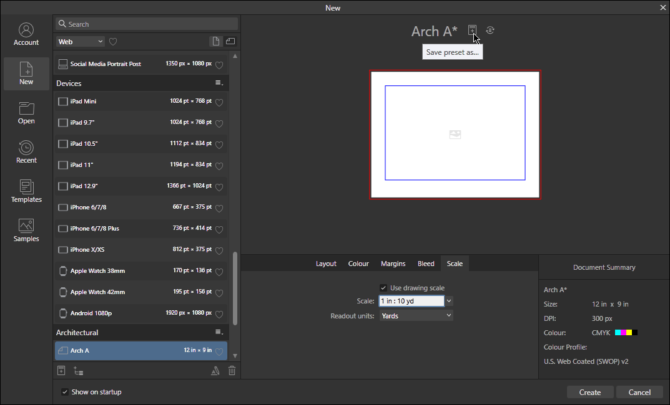Image resolution: width=670 pixels, height=405 pixels.
Task: Disable Show on startup
Action: [64, 392]
